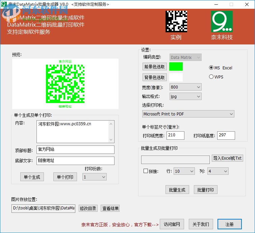The height and width of the screenshot is (233, 255).
Task: Click the 打印纸宽度 field showing 210
Action: pyautogui.click(x=176, y=135)
